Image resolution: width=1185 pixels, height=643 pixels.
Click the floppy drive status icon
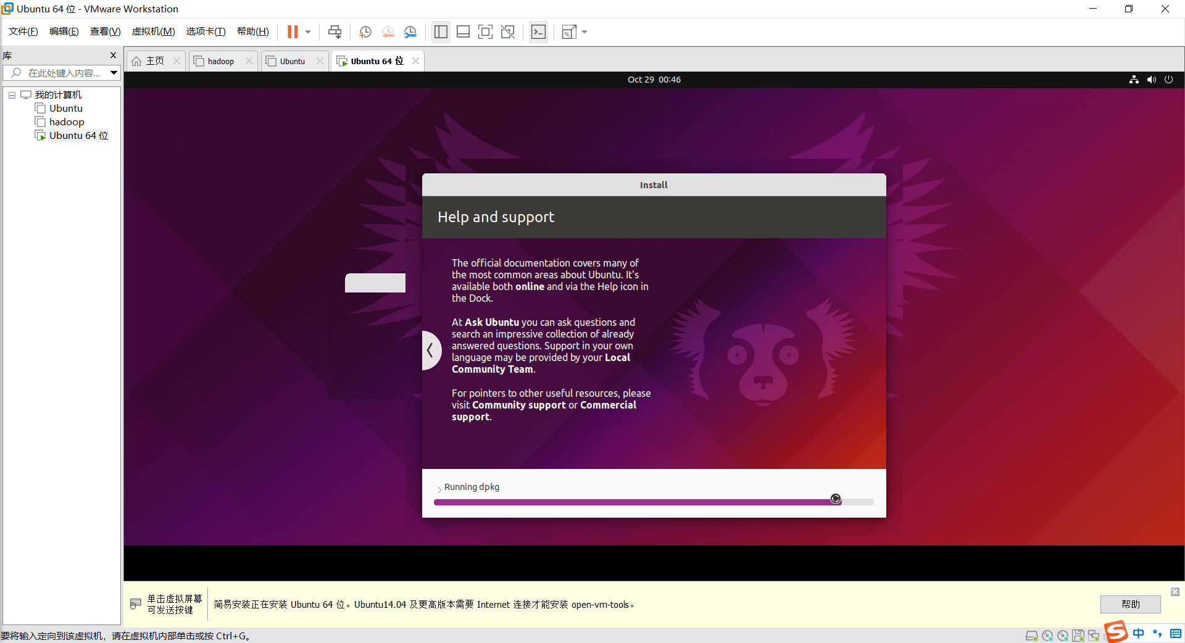point(1078,636)
